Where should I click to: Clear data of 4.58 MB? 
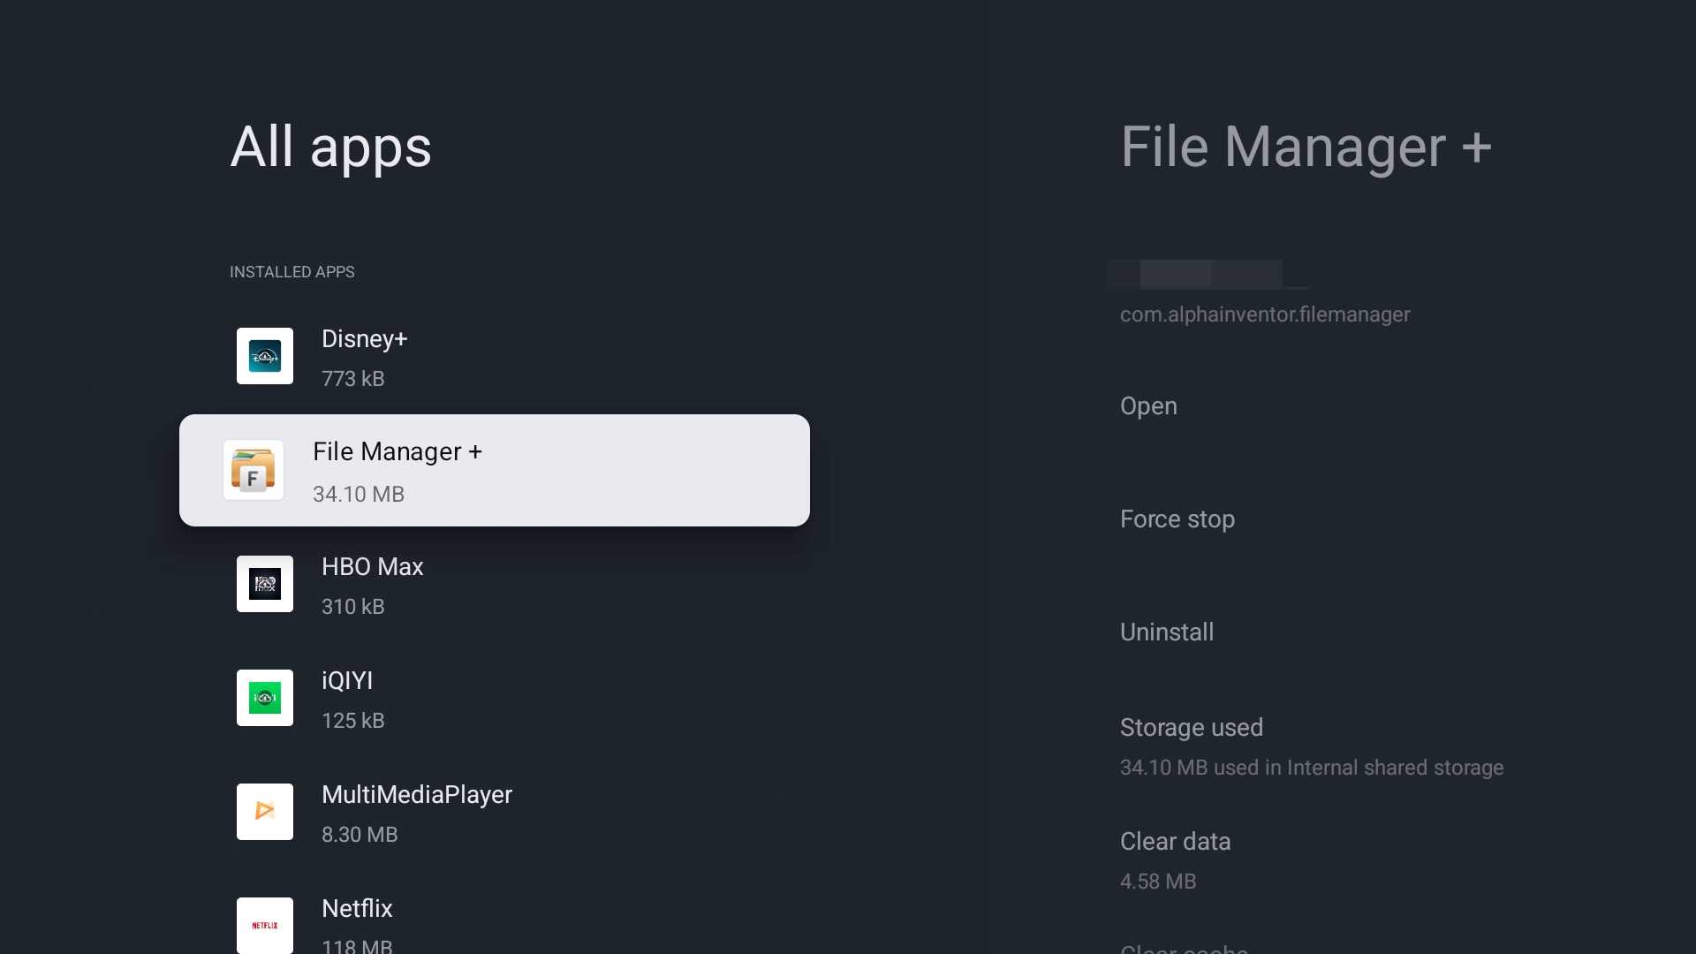[1176, 859]
